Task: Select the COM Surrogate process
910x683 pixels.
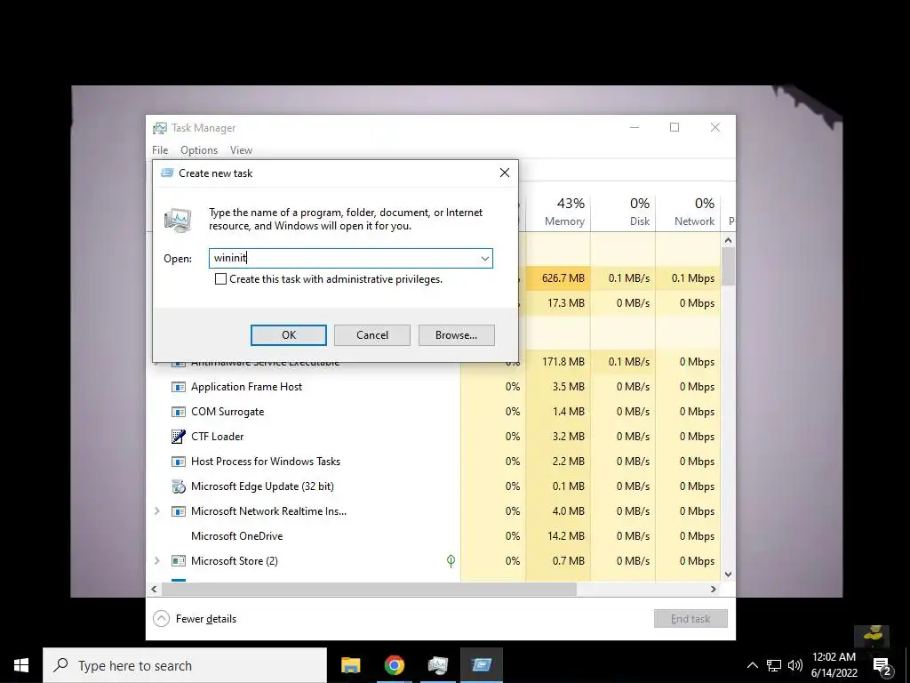Action: coord(434,412)
